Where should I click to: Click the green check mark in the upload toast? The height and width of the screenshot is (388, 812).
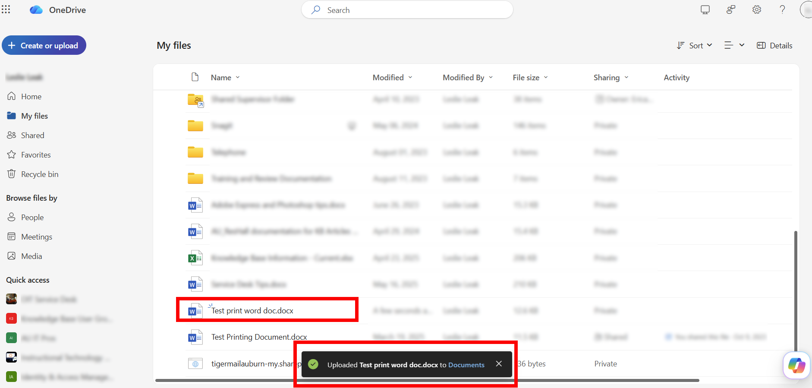(313, 364)
